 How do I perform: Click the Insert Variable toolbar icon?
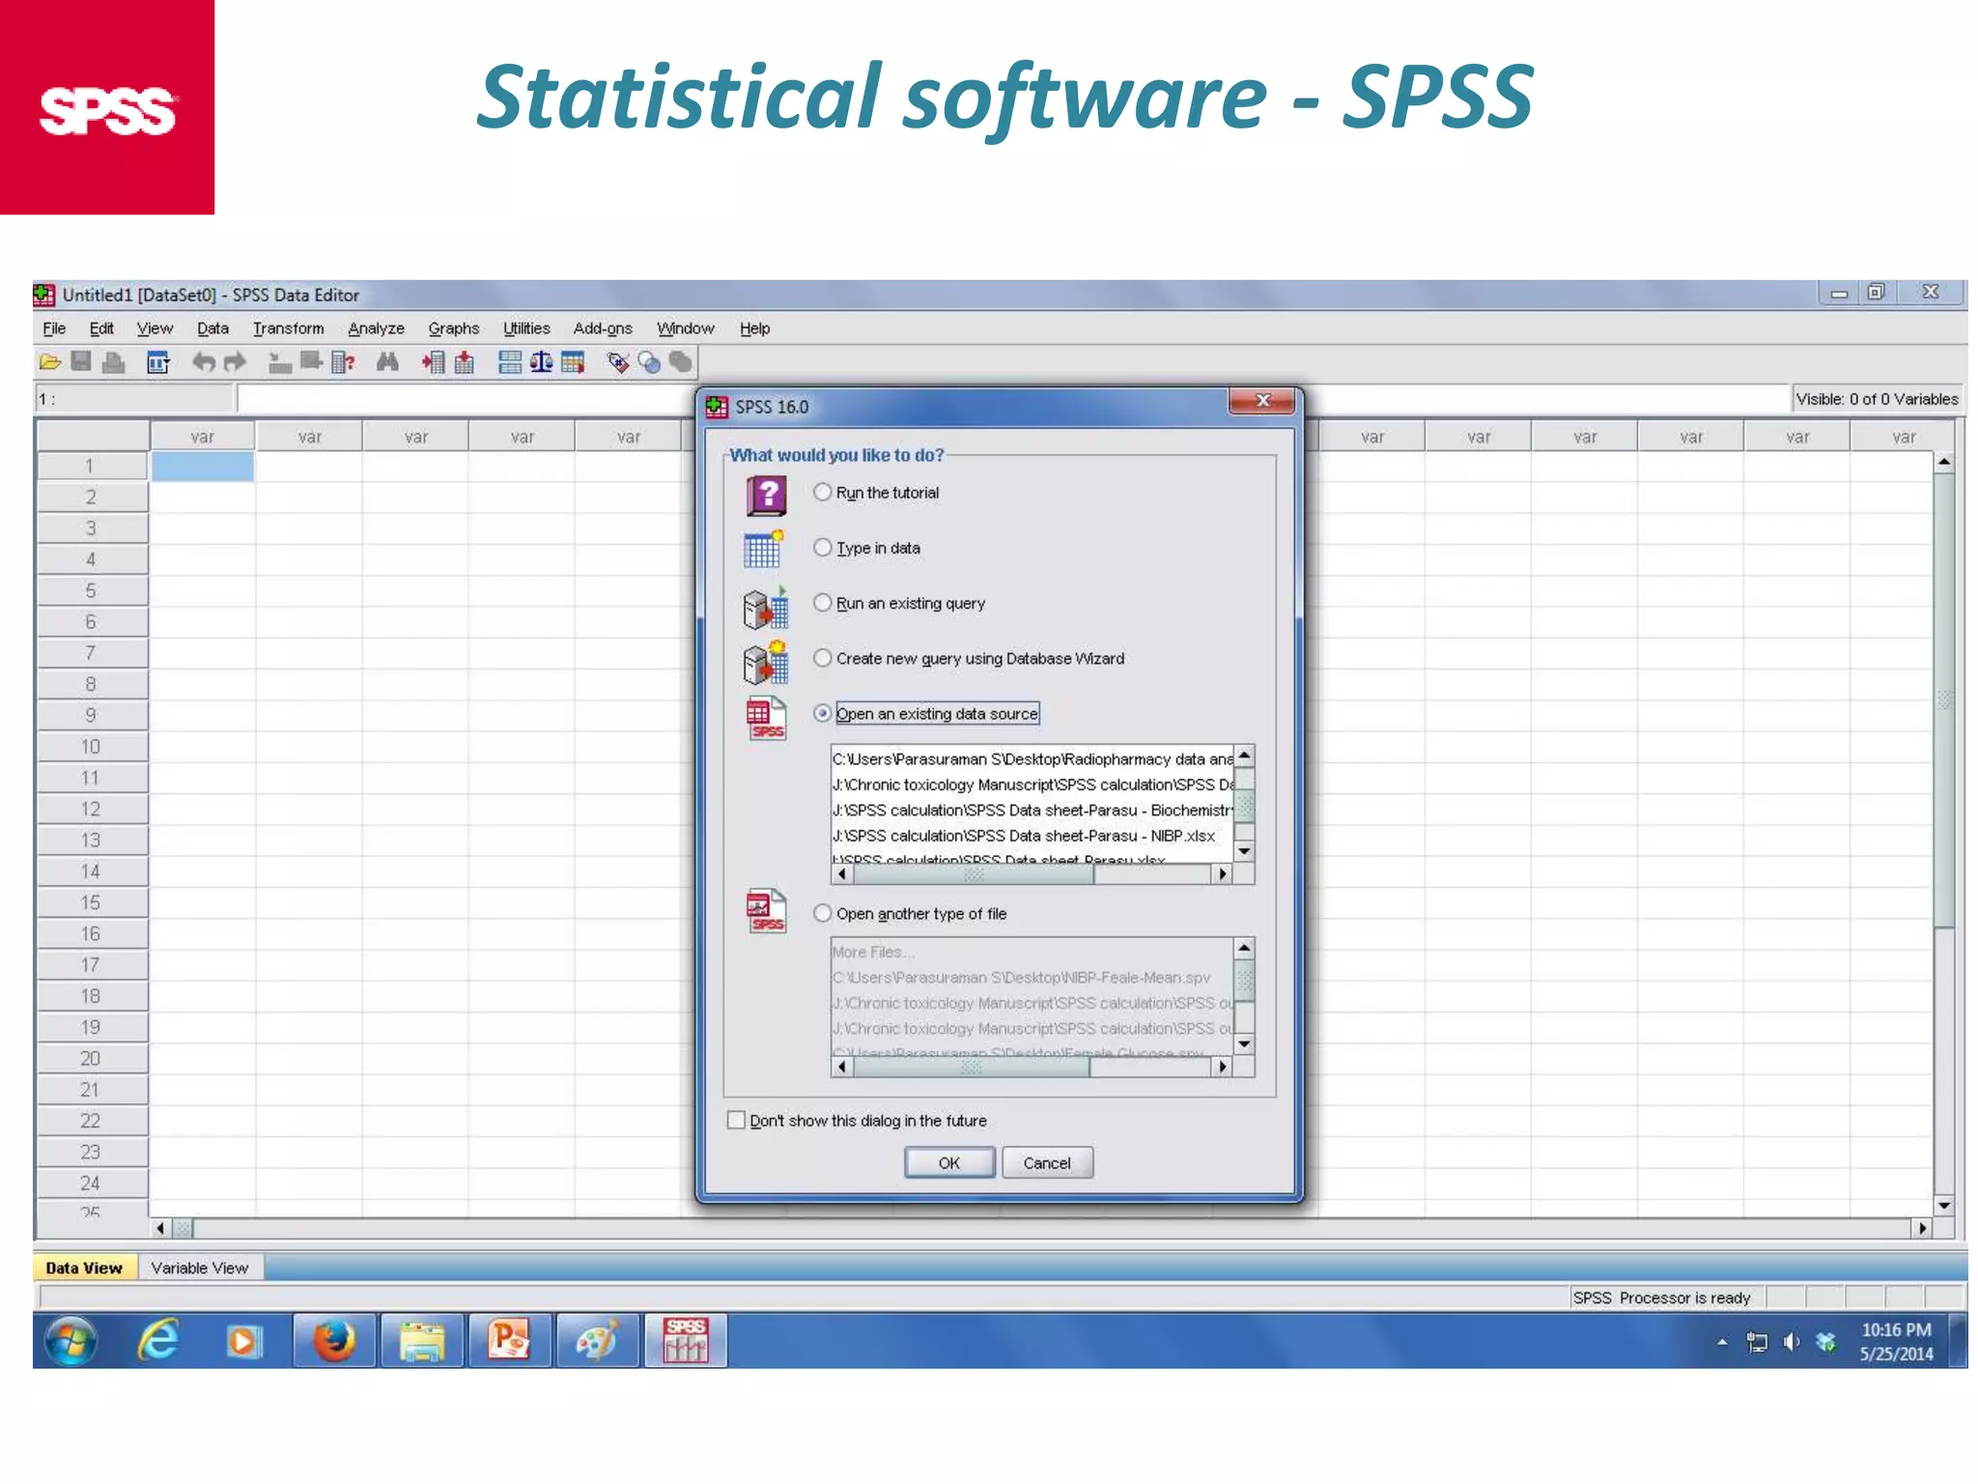click(x=465, y=362)
